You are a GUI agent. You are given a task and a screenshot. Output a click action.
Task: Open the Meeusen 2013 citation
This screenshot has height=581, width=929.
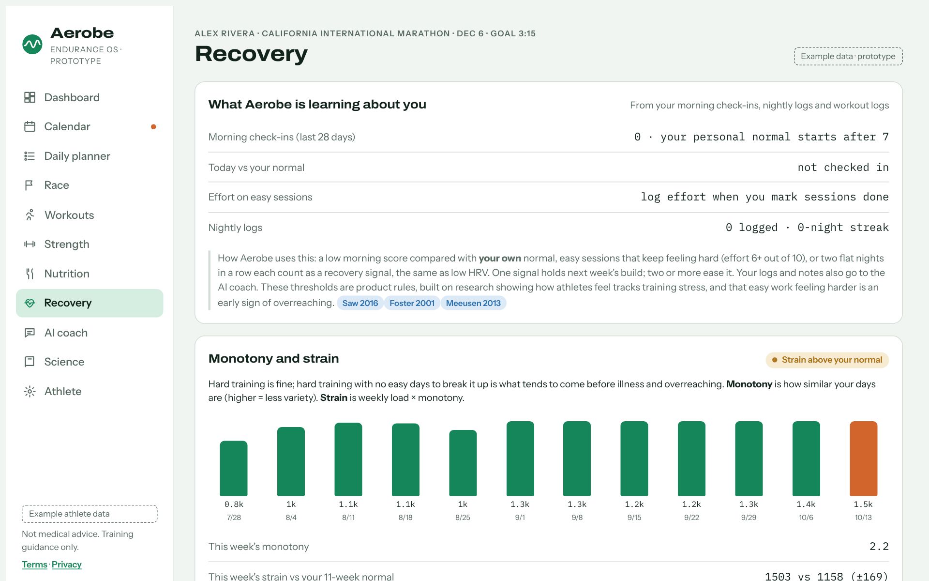pyautogui.click(x=473, y=303)
